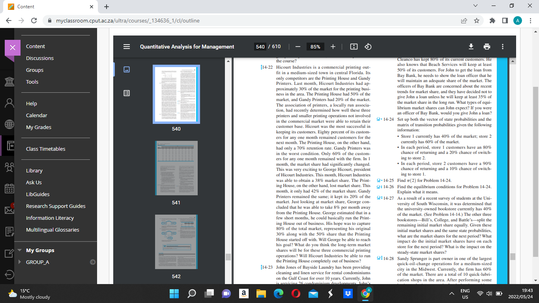Open Calendar in the course menu
This screenshot has width=539, height=303.
[x=37, y=115]
